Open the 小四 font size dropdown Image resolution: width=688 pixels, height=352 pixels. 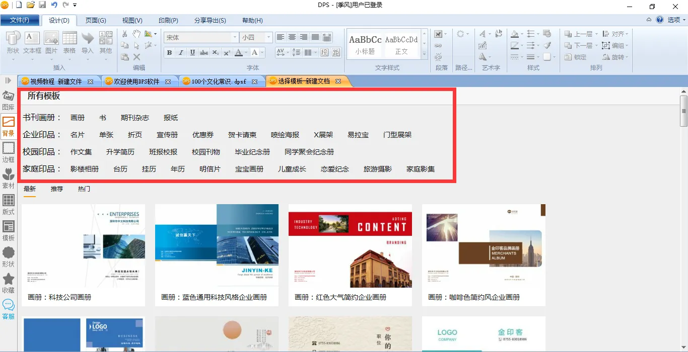268,38
